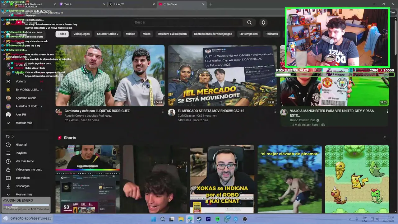The image size is (398, 224).
Task: Select the En tiempo real chip
Action: coord(249,34)
